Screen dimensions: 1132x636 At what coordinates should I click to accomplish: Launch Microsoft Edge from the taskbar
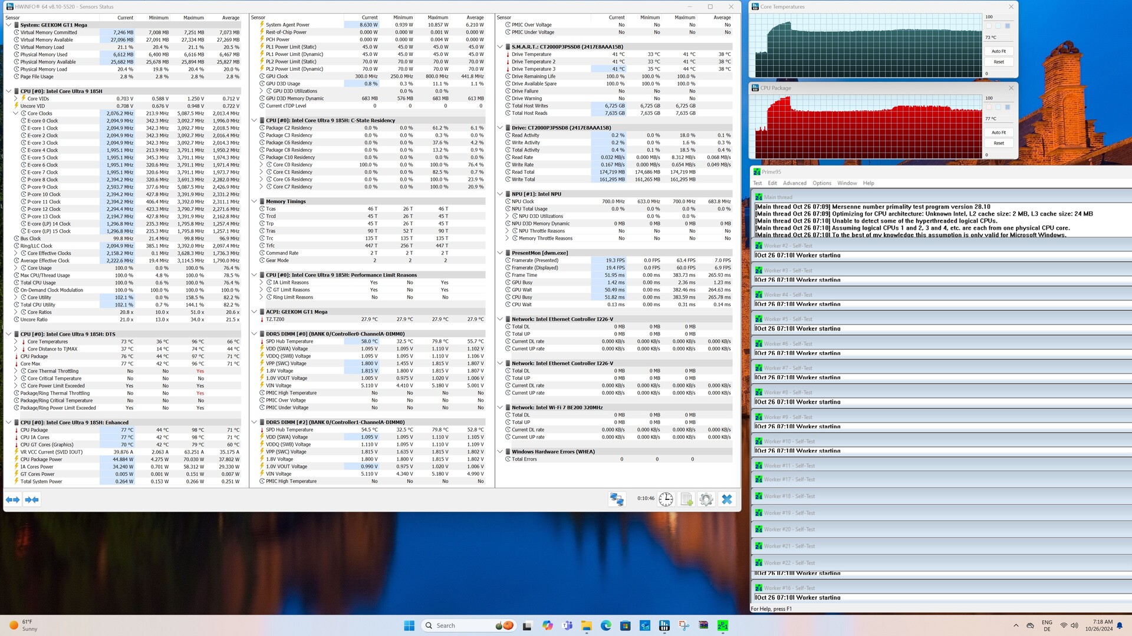(x=606, y=625)
